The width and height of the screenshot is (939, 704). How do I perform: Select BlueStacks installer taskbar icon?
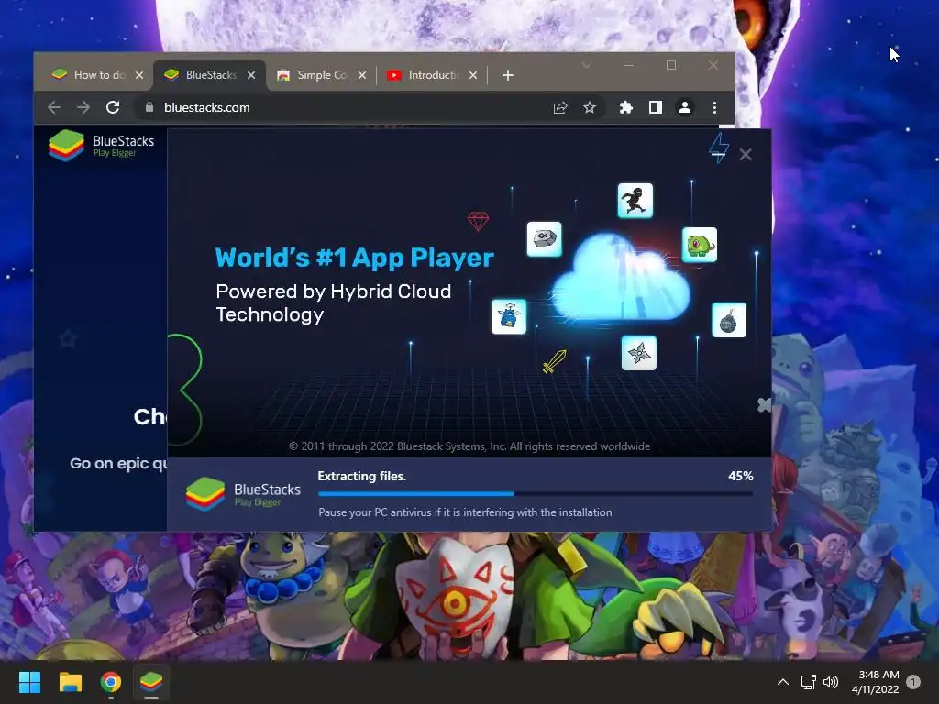pos(151,682)
